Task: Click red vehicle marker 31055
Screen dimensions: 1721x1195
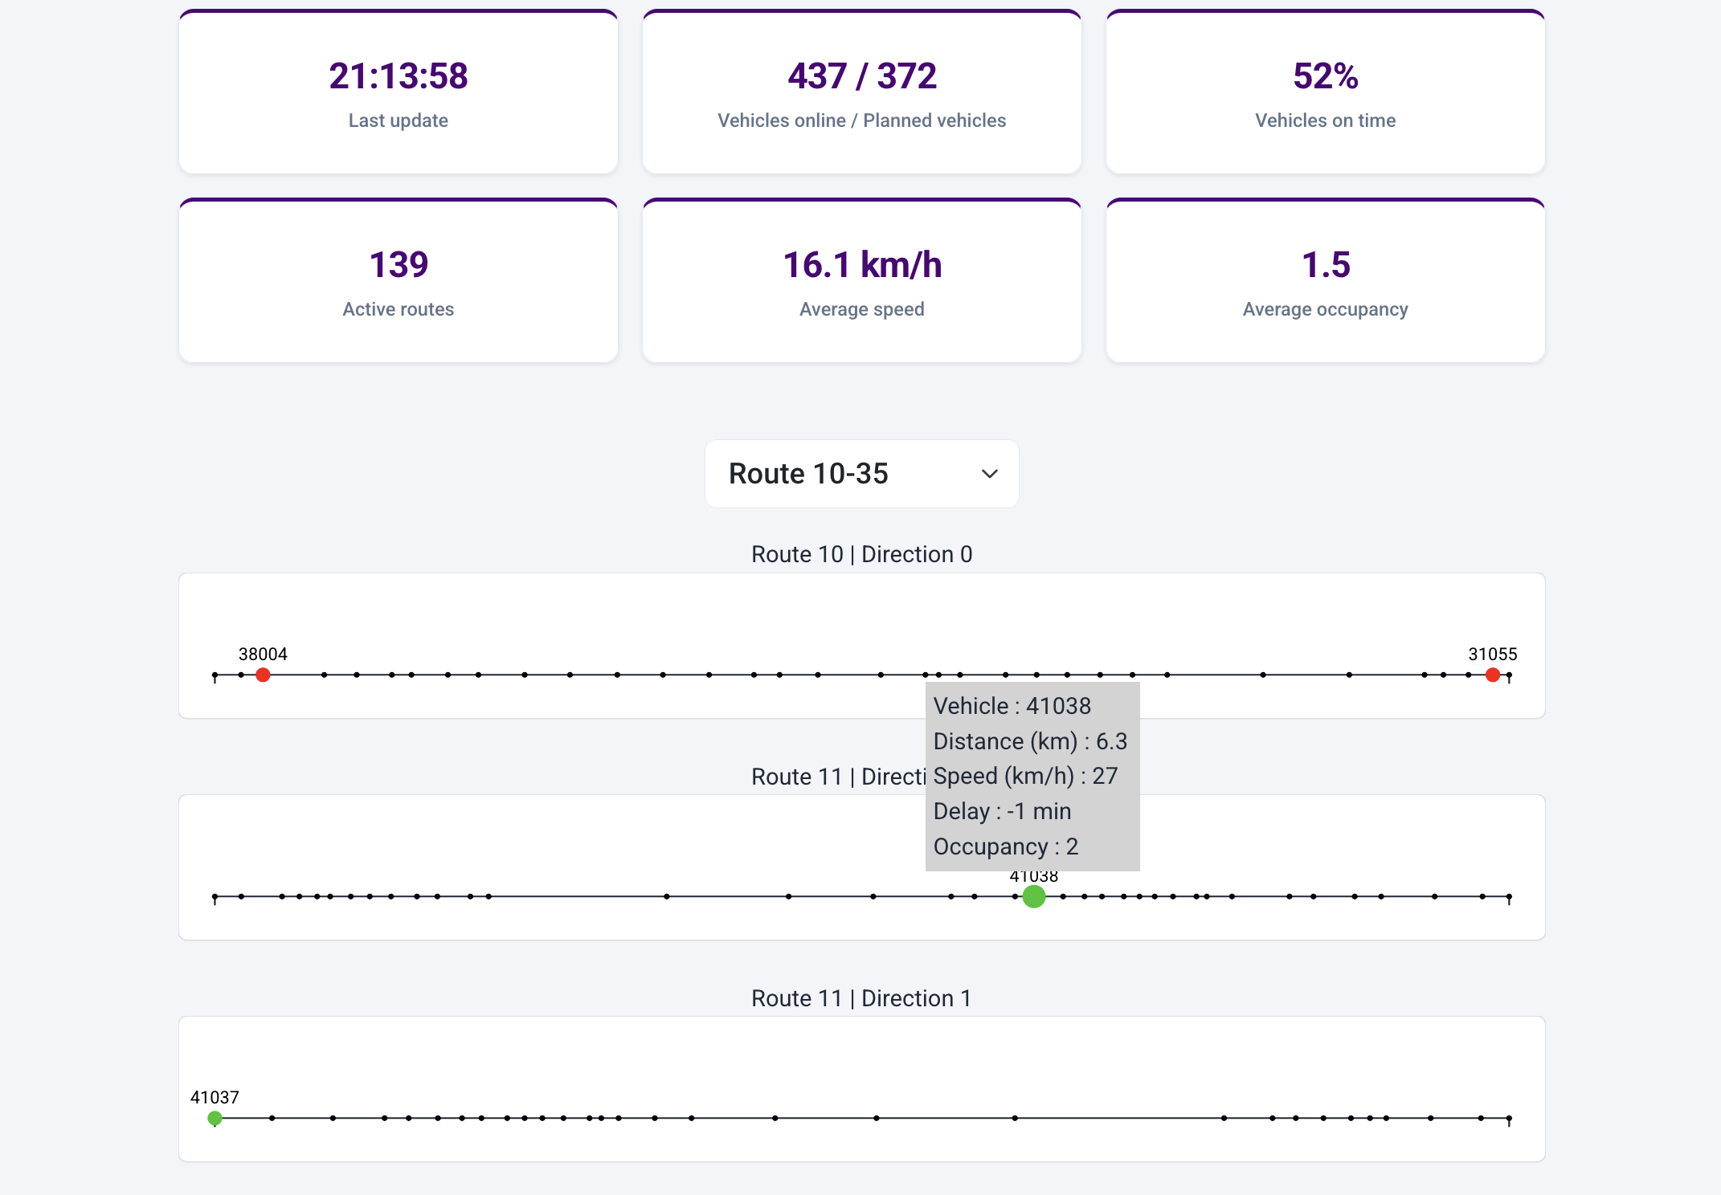Action: click(1493, 675)
